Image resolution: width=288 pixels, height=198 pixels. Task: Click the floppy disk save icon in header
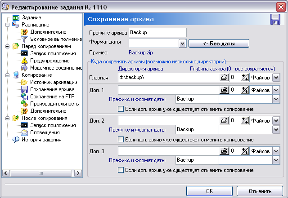(x=274, y=19)
